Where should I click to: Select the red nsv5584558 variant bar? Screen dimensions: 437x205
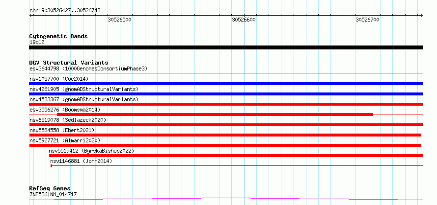[x=225, y=135]
